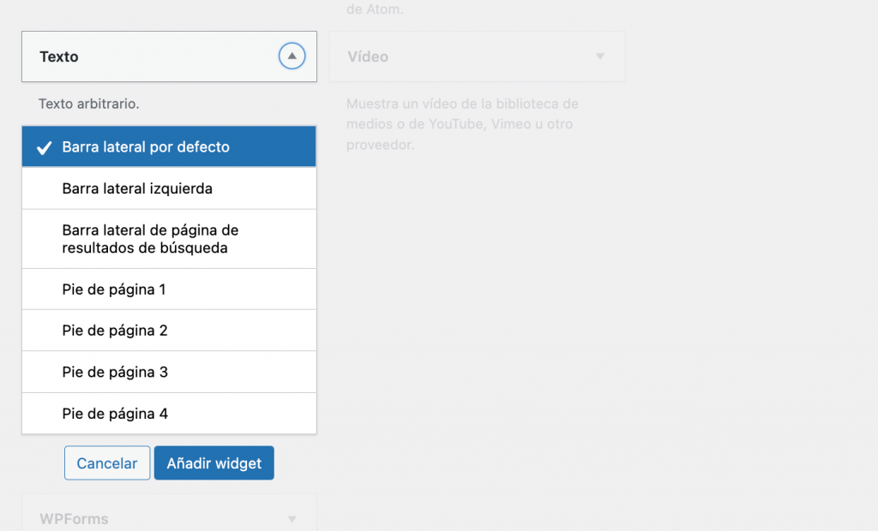The height and width of the screenshot is (531, 878).
Task: Pick Pie de página 4
Action: click(169, 414)
